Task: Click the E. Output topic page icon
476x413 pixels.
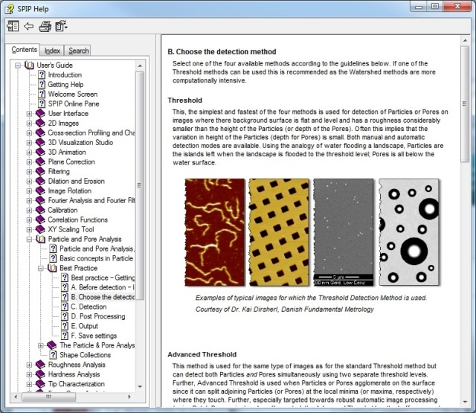Action: coord(65,326)
